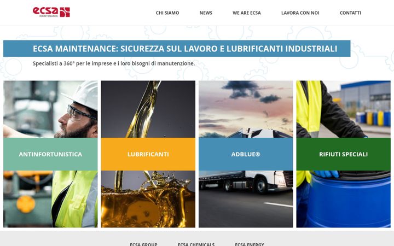Click the Lubrificanti orange label

pos(148,154)
